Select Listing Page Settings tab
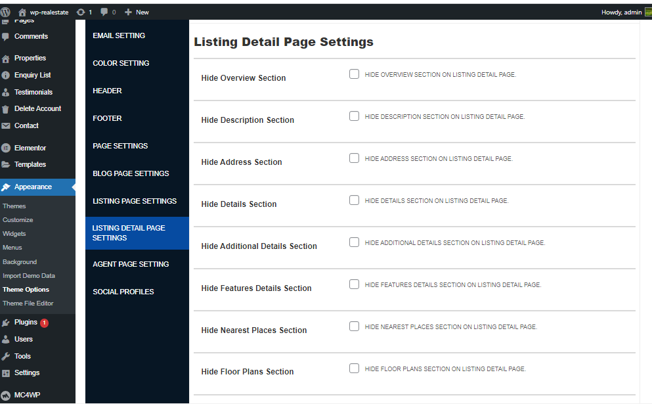This screenshot has width=652, height=404. (x=135, y=201)
